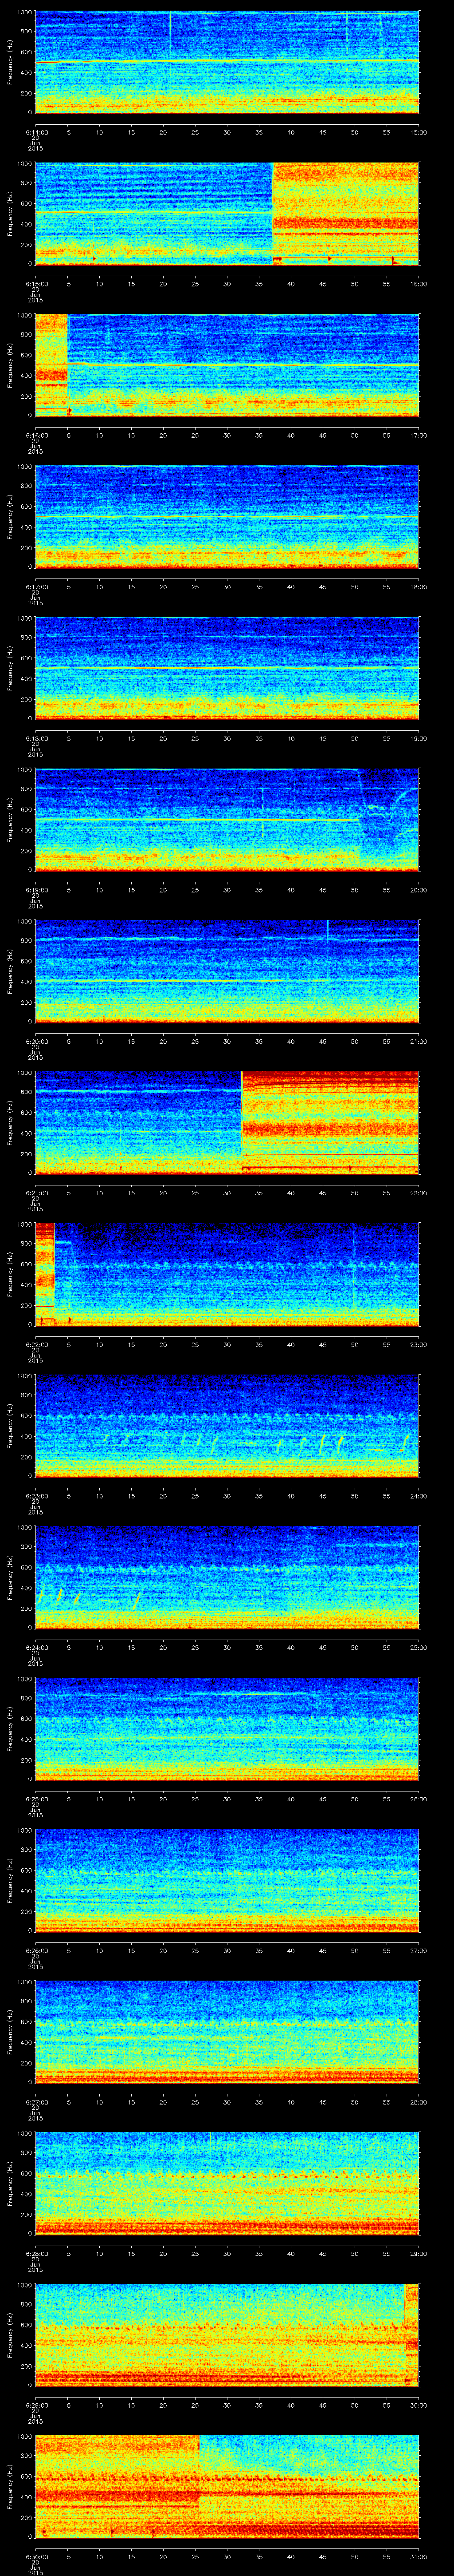Click the 6:21:00 start time label

36,1192
